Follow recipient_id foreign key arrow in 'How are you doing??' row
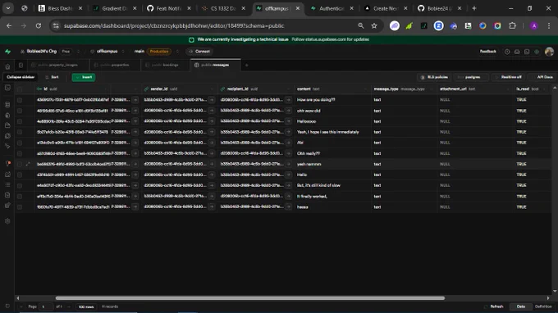Screen dimensions: 558x313 click(x=288, y=100)
